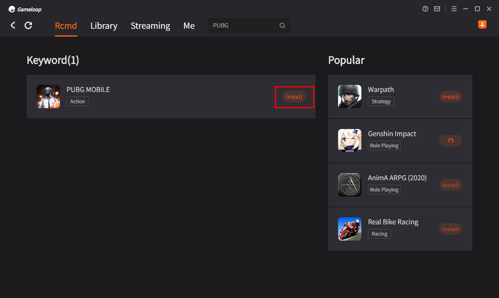Image resolution: width=499 pixels, height=298 pixels.
Task: Install Real Bike Racing
Action: [x=450, y=229]
